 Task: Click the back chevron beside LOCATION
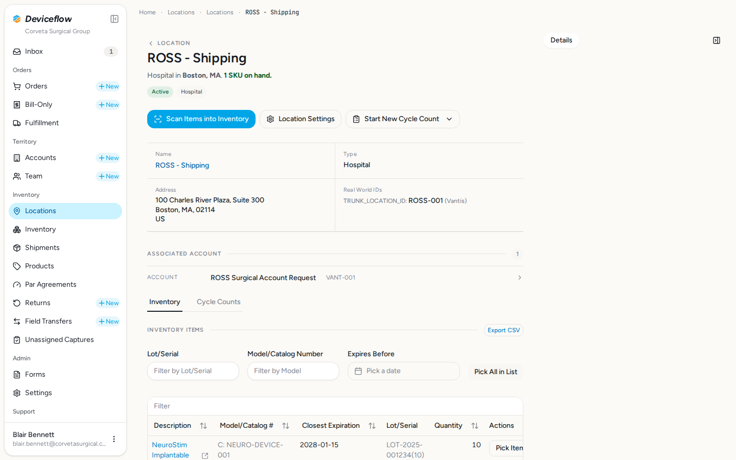tap(151, 43)
